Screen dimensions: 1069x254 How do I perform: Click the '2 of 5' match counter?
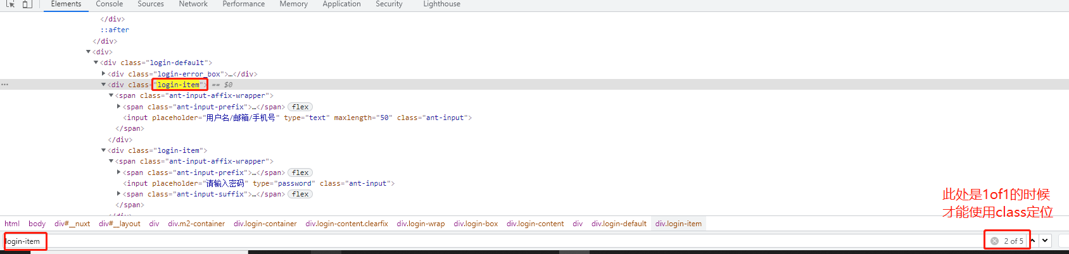(x=1013, y=241)
